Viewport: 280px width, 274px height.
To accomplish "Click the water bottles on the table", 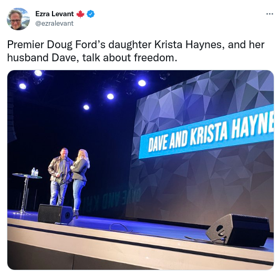I will 35,172.
